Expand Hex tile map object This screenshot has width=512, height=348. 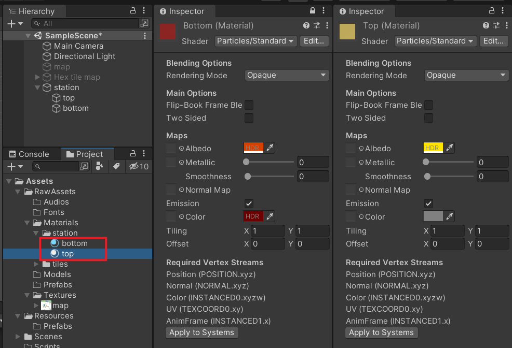point(37,77)
